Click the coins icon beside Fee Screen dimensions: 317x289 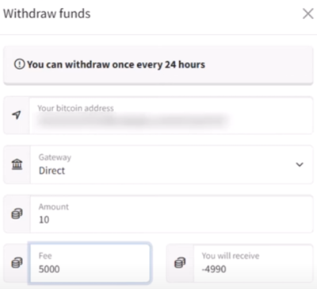17,263
